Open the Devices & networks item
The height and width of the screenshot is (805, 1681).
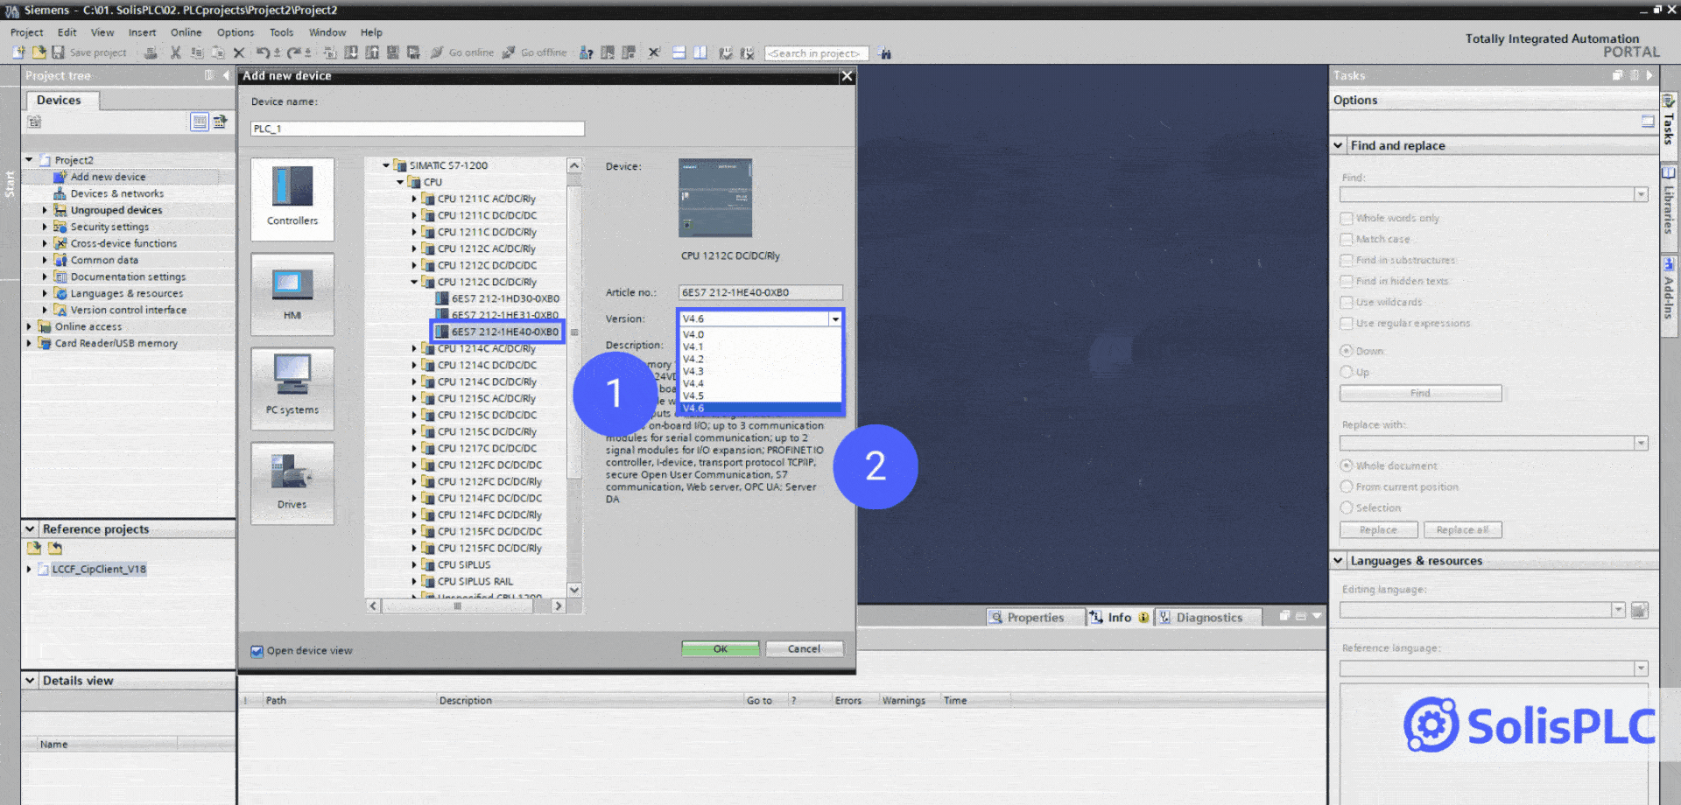(x=116, y=193)
